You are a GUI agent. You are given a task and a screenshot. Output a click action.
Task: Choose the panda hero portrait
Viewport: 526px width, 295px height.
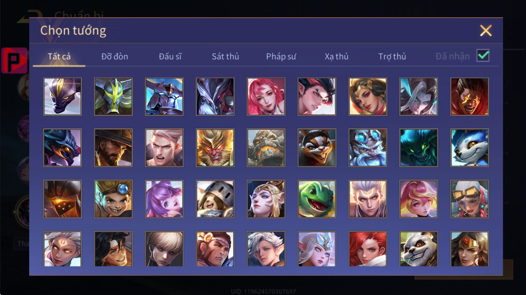[418, 249]
